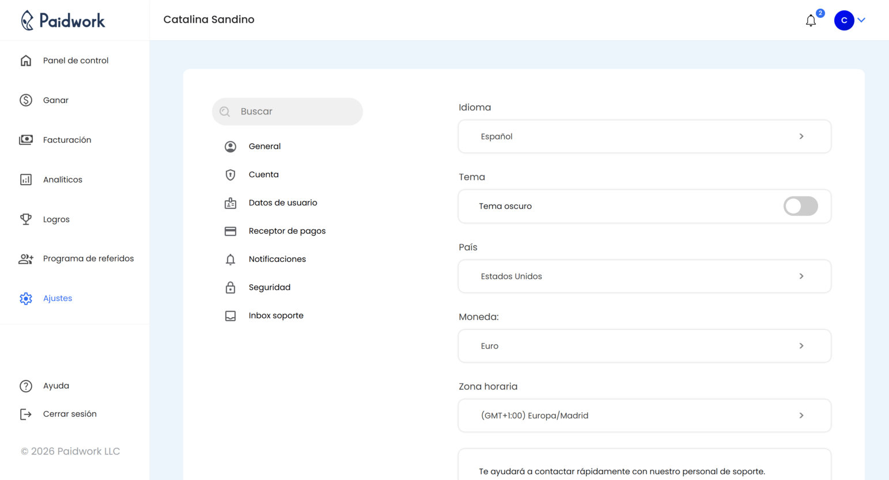Image resolution: width=889 pixels, height=480 pixels.
Task: Open Facturación via the wallet icon
Action: pyautogui.click(x=26, y=139)
